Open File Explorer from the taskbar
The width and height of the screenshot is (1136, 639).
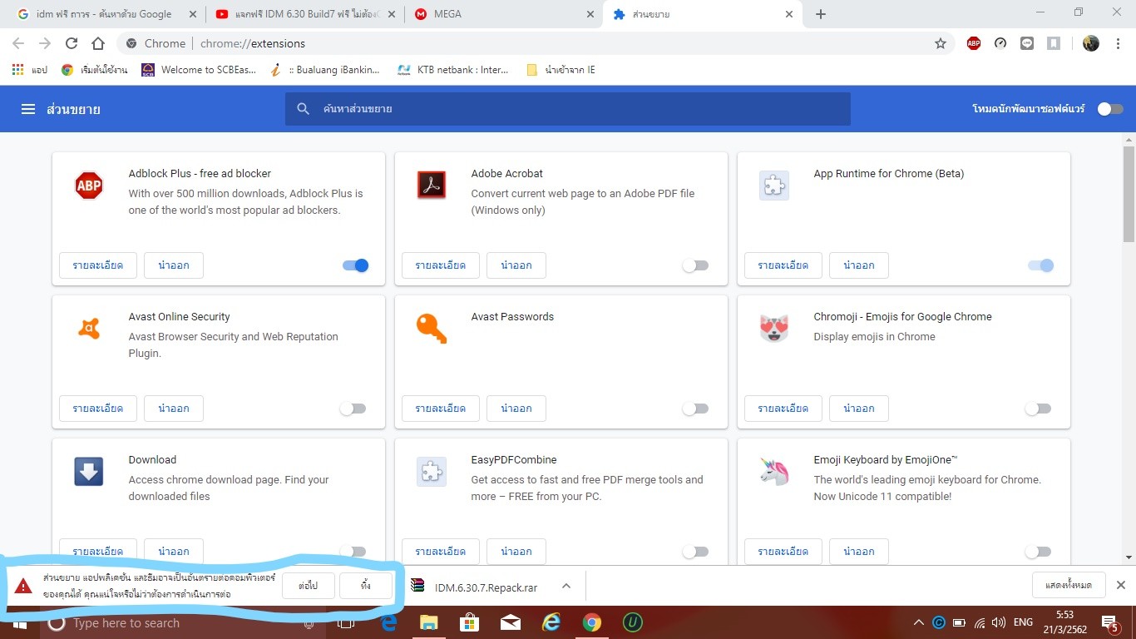[x=428, y=622]
